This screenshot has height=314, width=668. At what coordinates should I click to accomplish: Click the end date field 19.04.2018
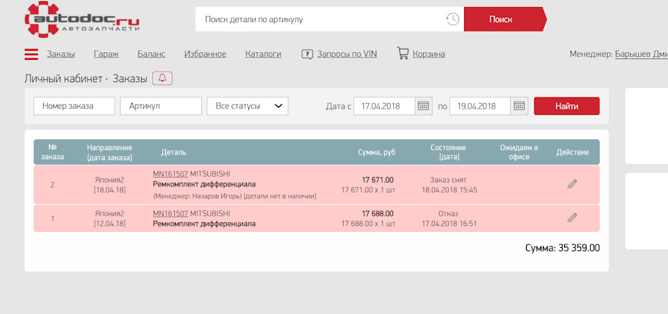[x=480, y=106]
